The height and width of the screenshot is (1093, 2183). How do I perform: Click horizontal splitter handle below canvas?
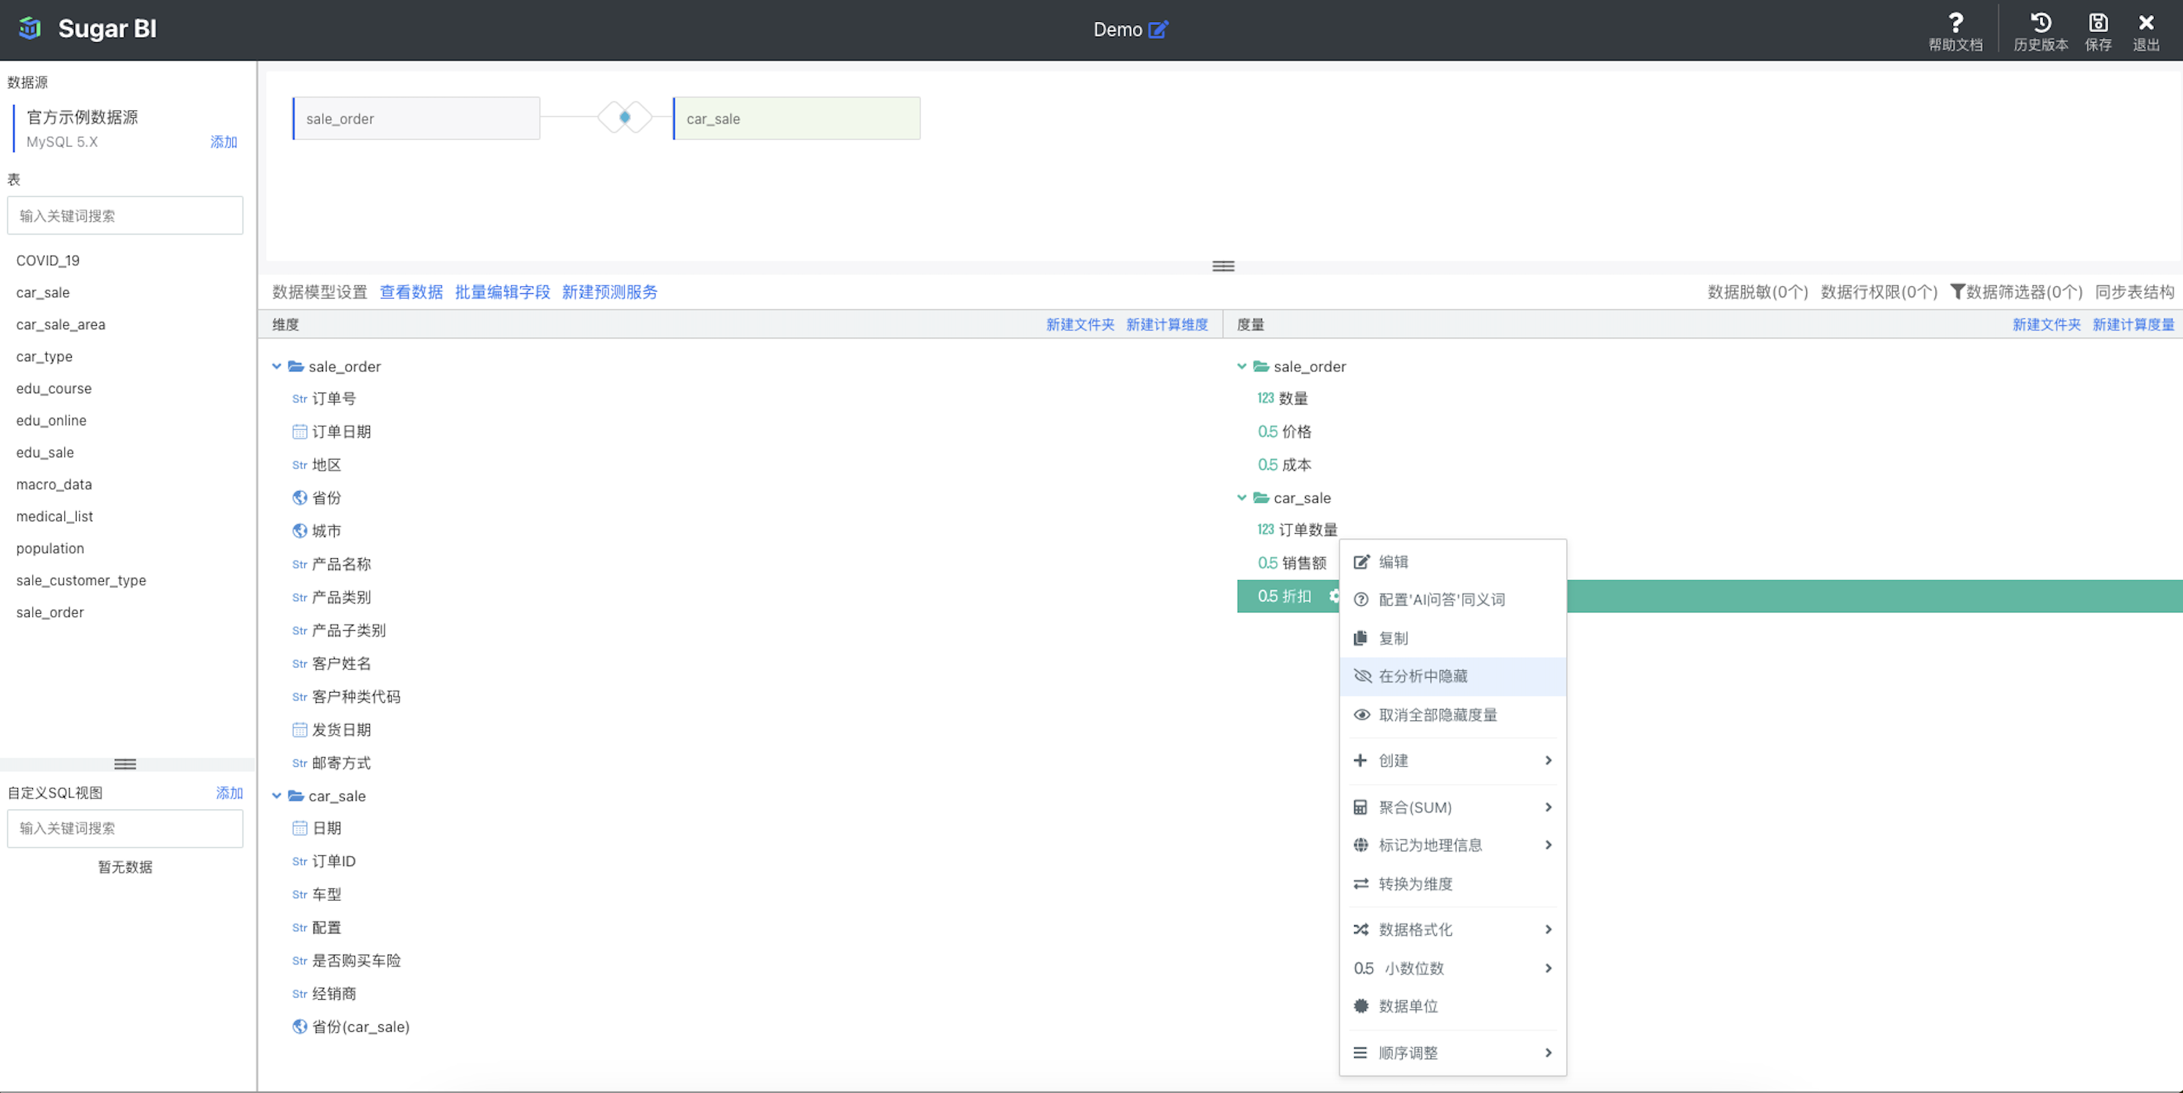[x=1223, y=267]
